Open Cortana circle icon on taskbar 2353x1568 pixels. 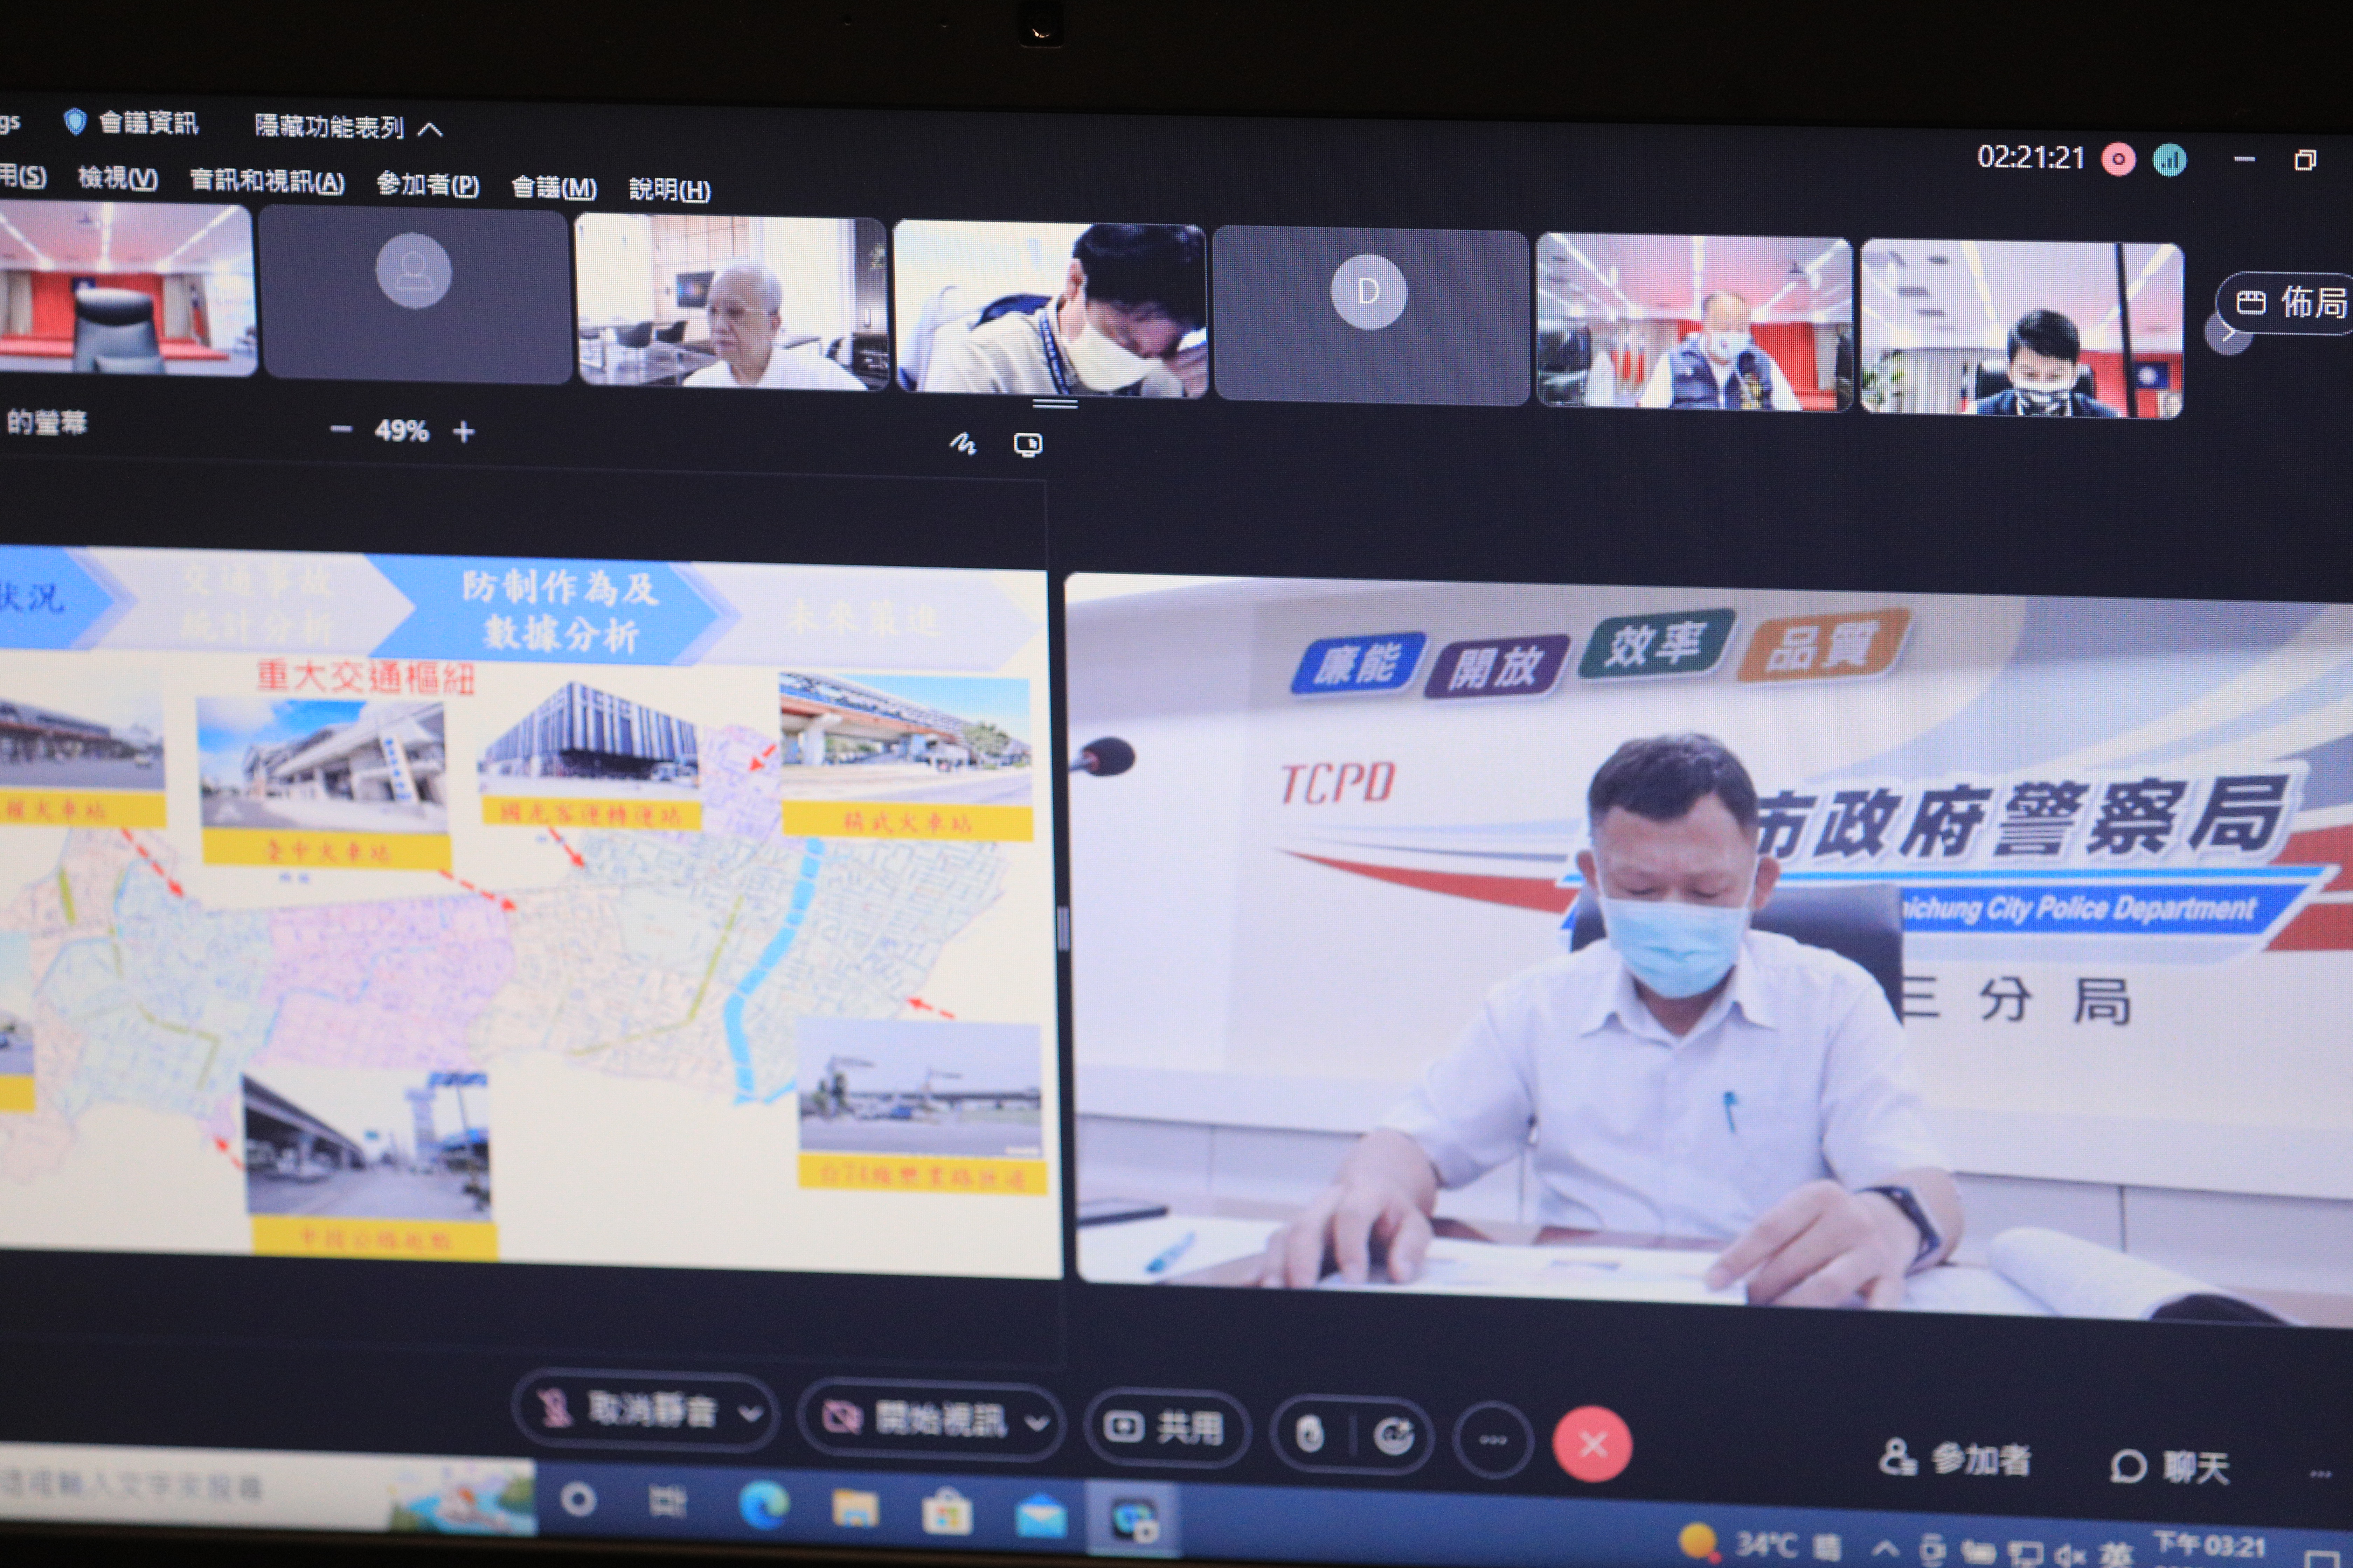578,1500
